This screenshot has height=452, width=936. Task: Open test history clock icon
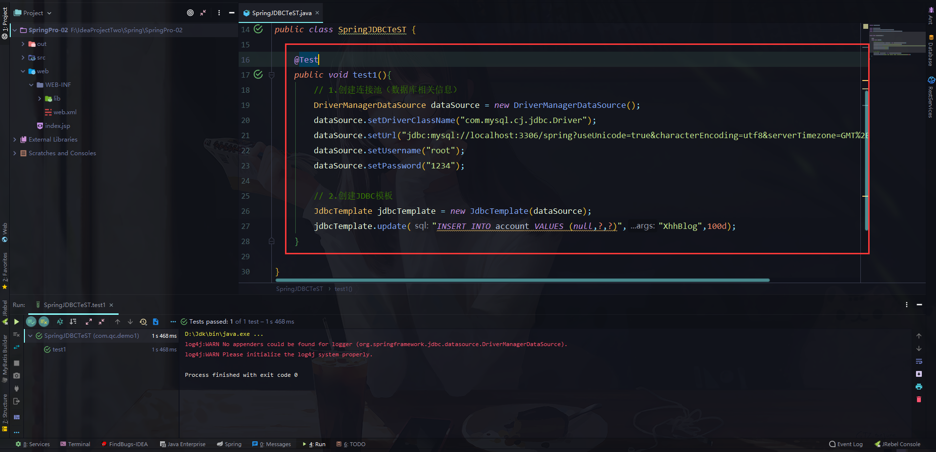[143, 322]
